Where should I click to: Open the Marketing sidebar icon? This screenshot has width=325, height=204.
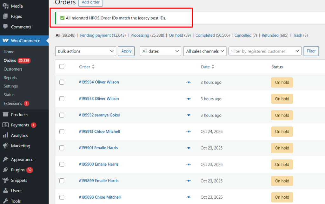(6, 146)
